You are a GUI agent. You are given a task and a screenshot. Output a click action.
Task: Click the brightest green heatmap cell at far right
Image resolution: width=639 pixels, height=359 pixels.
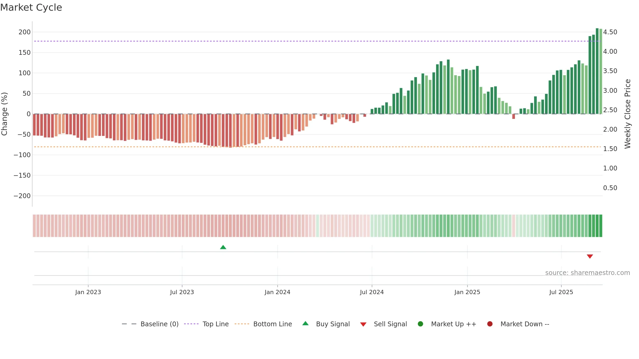tap(601, 226)
